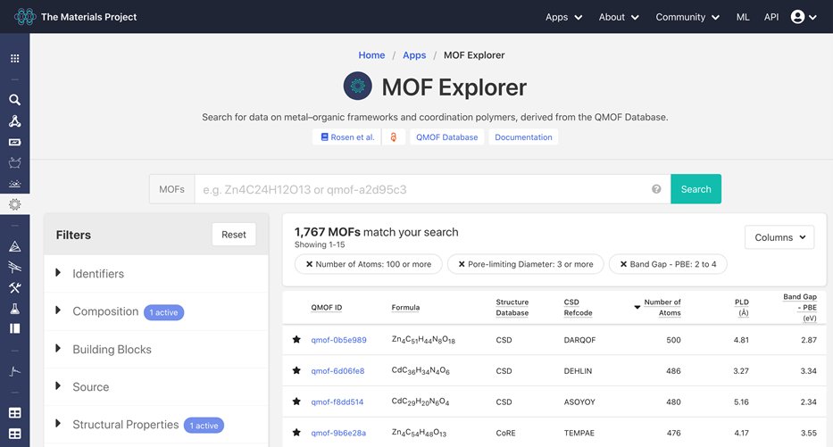Expand the Identifiers filter section

coord(156,273)
